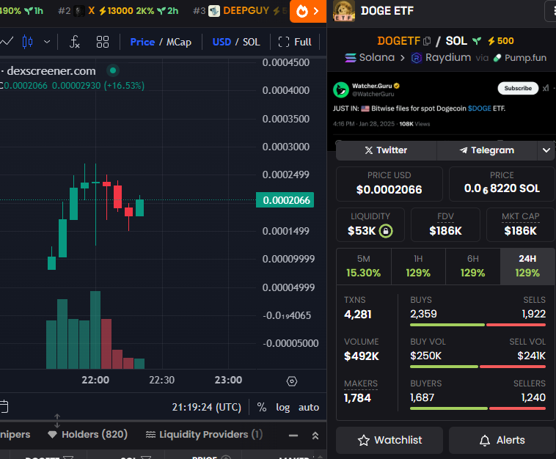Click the DOGE ETF token avatar

[343, 11]
